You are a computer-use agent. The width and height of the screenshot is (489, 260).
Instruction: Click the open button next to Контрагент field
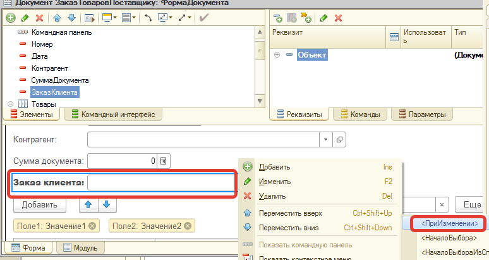tap(339, 139)
